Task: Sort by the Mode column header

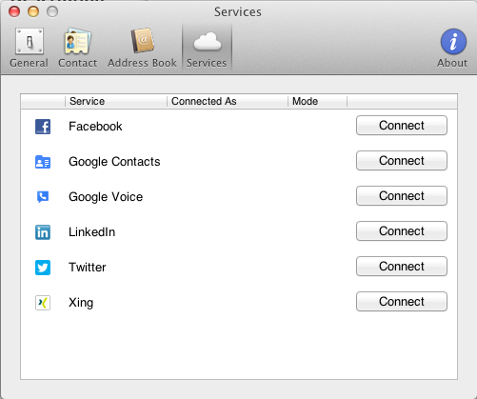Action: (x=317, y=101)
